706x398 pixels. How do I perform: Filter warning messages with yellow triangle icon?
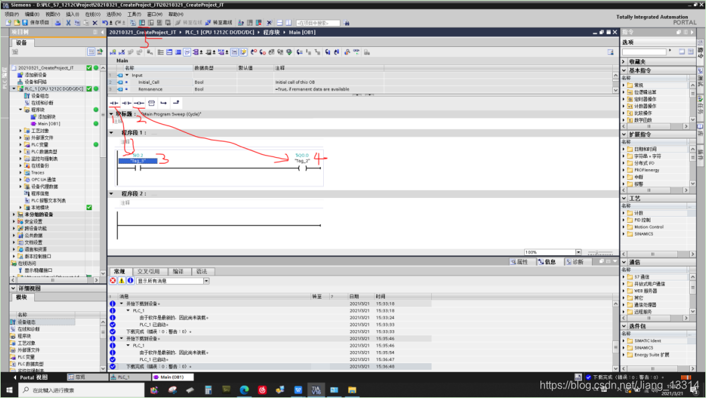121,281
